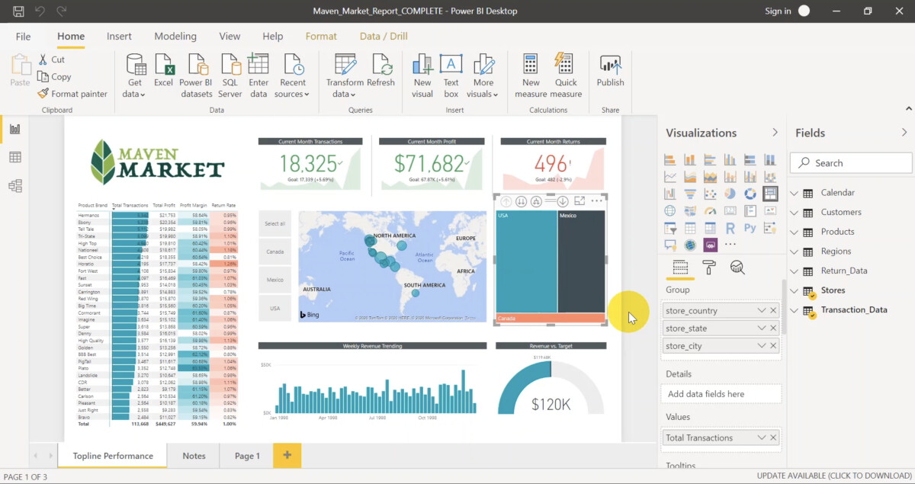
Task: Open the R script visual
Action: click(730, 228)
